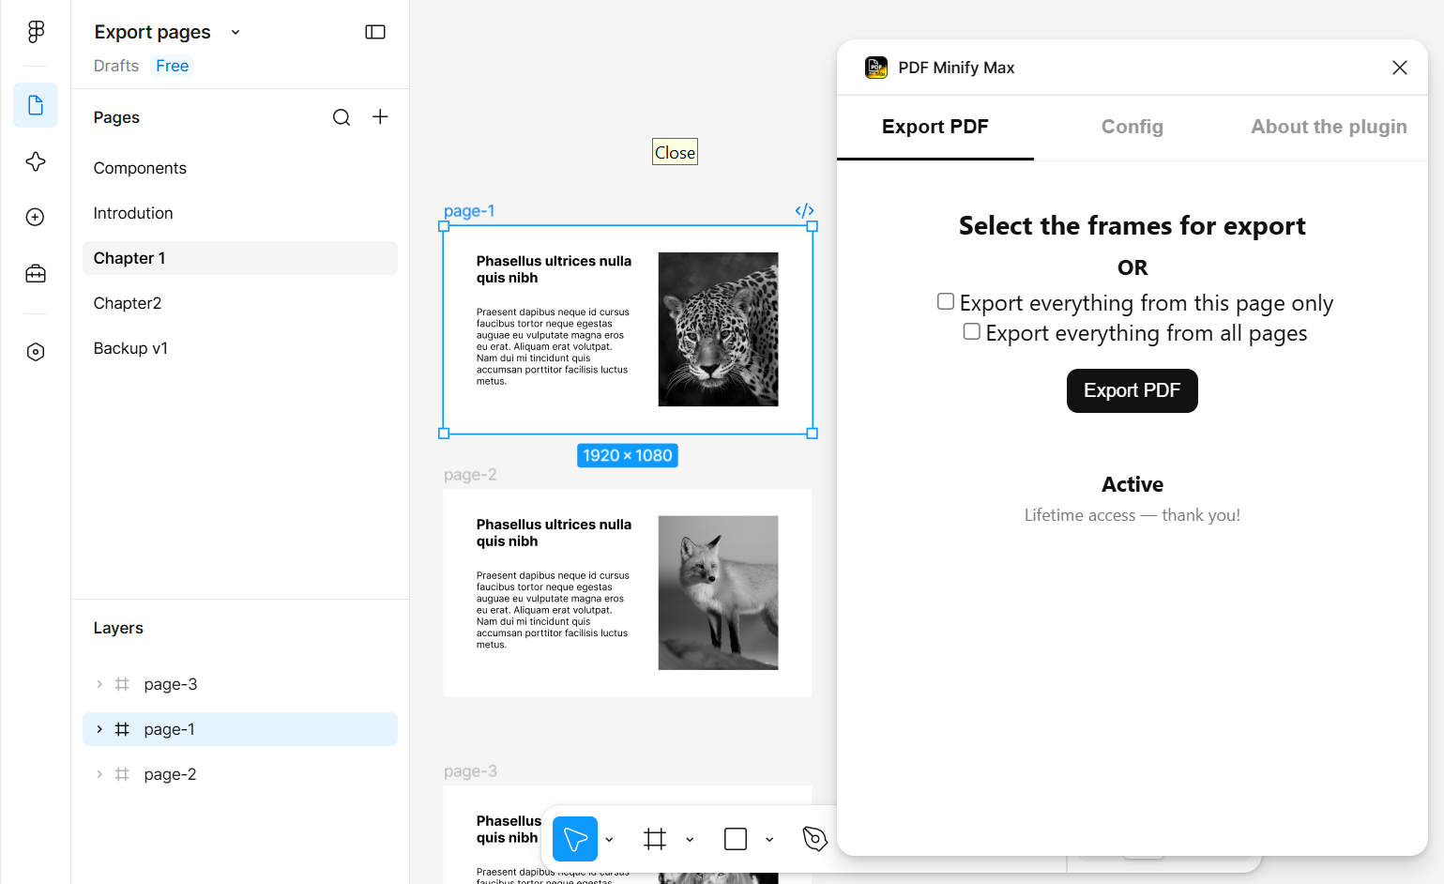Viewport: 1444px width, 884px height.
Task: Switch to the Config tab
Action: (x=1132, y=127)
